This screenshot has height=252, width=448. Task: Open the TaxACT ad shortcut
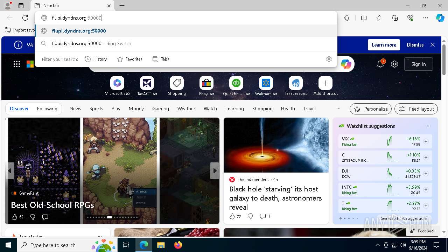(x=147, y=86)
